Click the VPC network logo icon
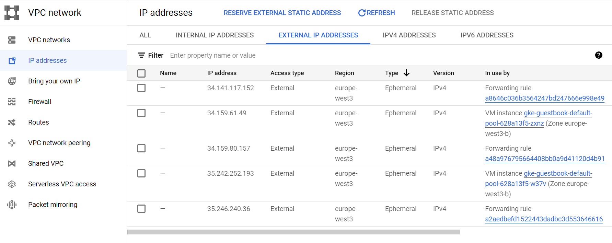 click(x=12, y=13)
